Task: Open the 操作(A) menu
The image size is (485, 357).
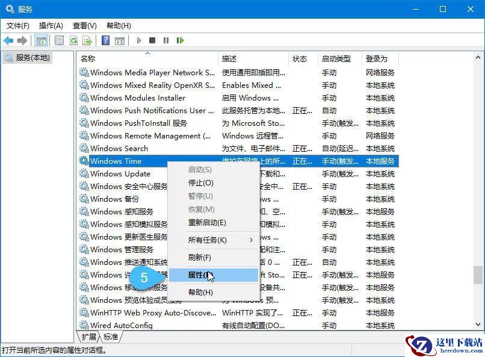Action: [x=51, y=26]
